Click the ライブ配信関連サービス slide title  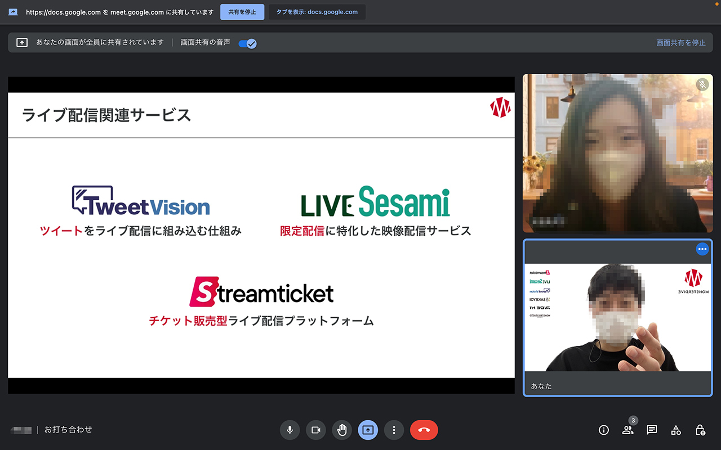pos(106,115)
